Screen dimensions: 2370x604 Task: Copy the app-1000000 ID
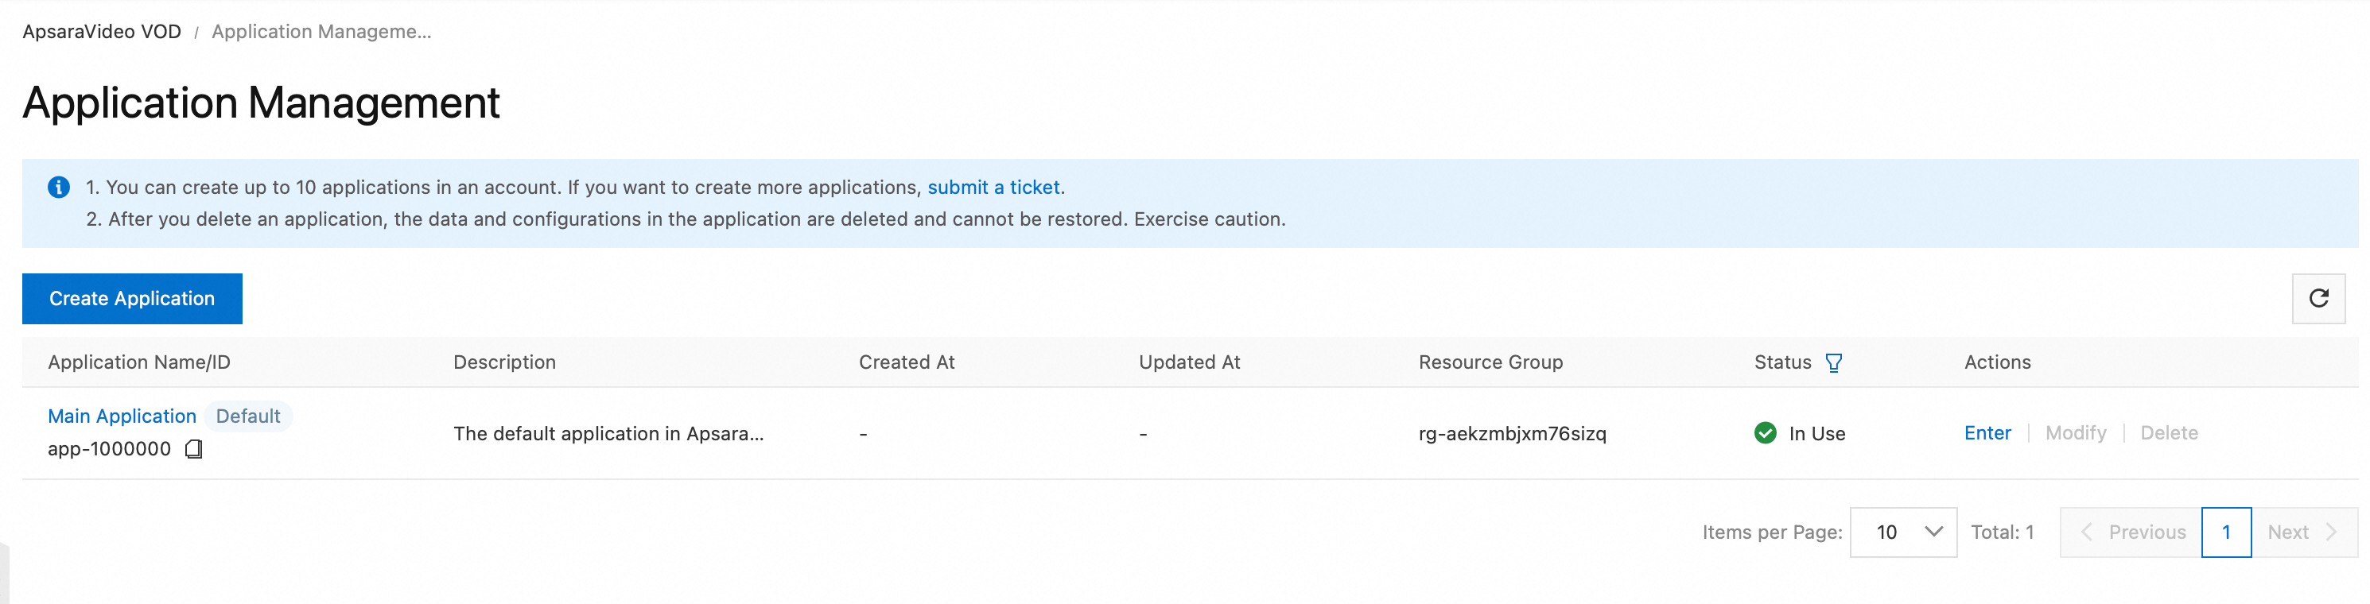(193, 449)
